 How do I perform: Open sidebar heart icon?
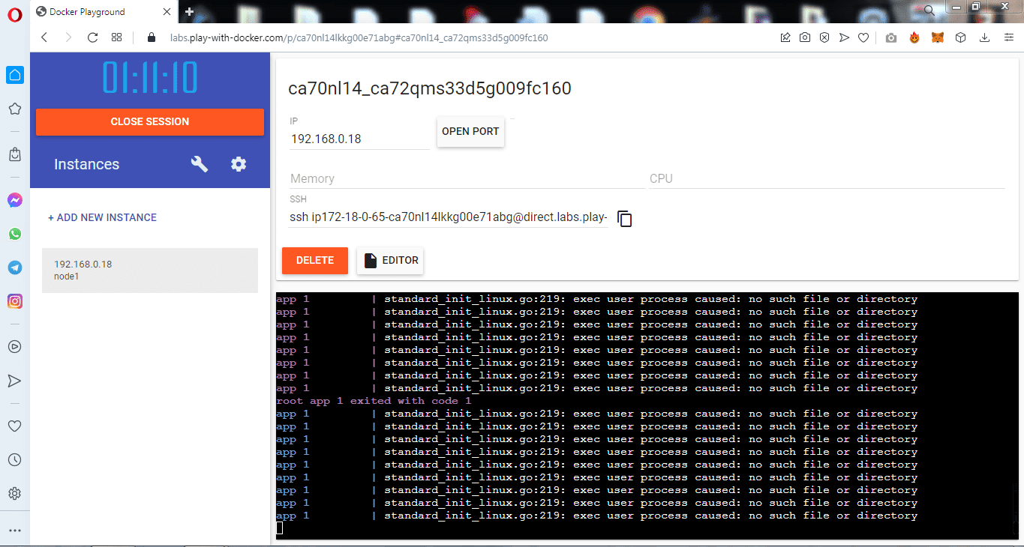tap(14, 426)
